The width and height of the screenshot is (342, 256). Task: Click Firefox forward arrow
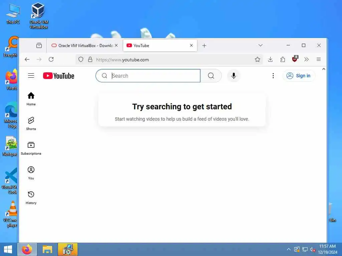coord(39,59)
